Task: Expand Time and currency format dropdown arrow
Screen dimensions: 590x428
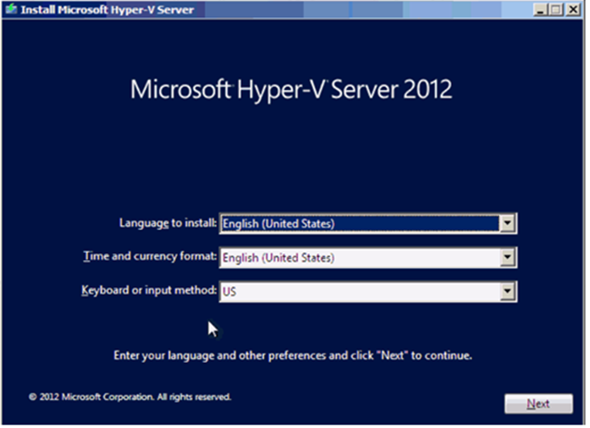Action: click(x=507, y=258)
